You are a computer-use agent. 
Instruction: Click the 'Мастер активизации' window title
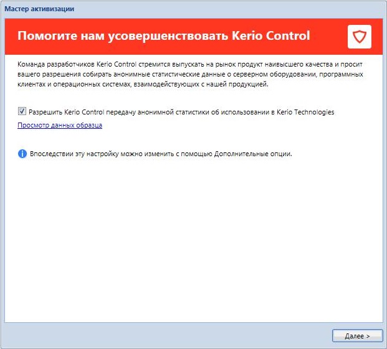point(39,9)
